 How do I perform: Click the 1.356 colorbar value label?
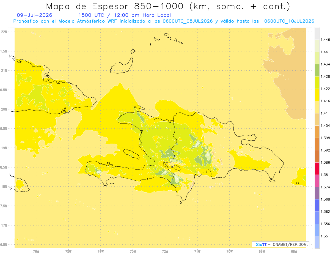[325, 224]
